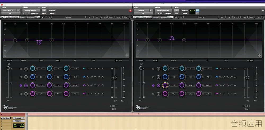Open Q4 plugin selector in left window
The height and width of the screenshot is (130, 265).
point(11,13)
